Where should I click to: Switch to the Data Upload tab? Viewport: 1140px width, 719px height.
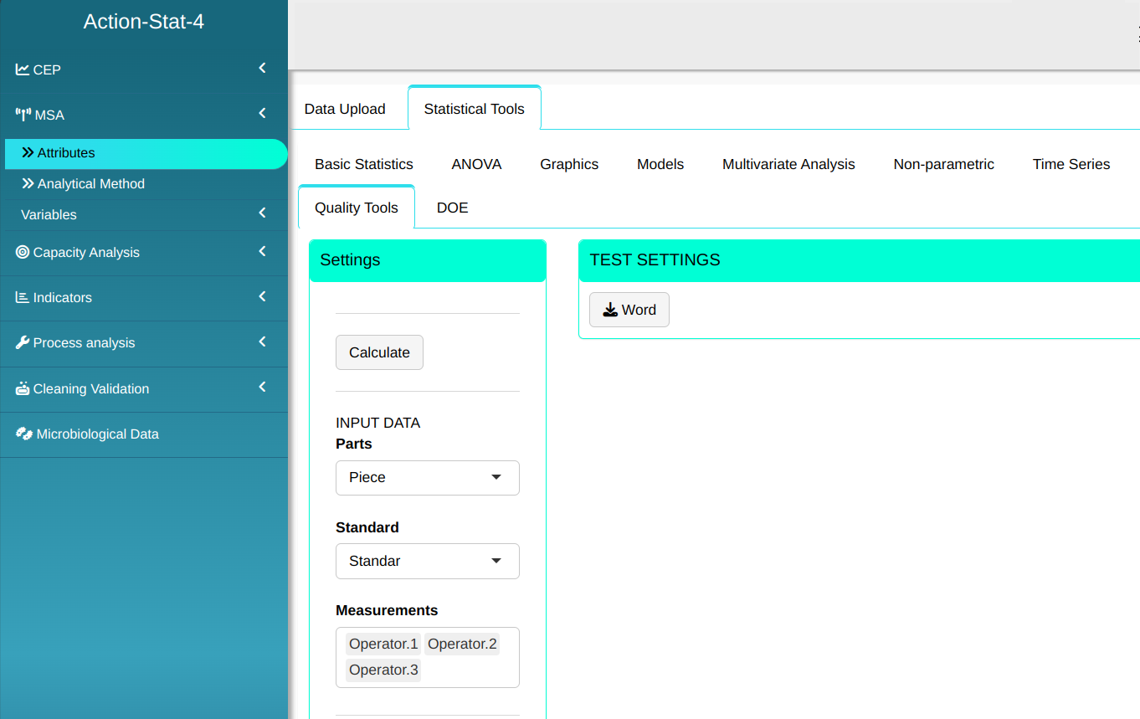tap(345, 109)
